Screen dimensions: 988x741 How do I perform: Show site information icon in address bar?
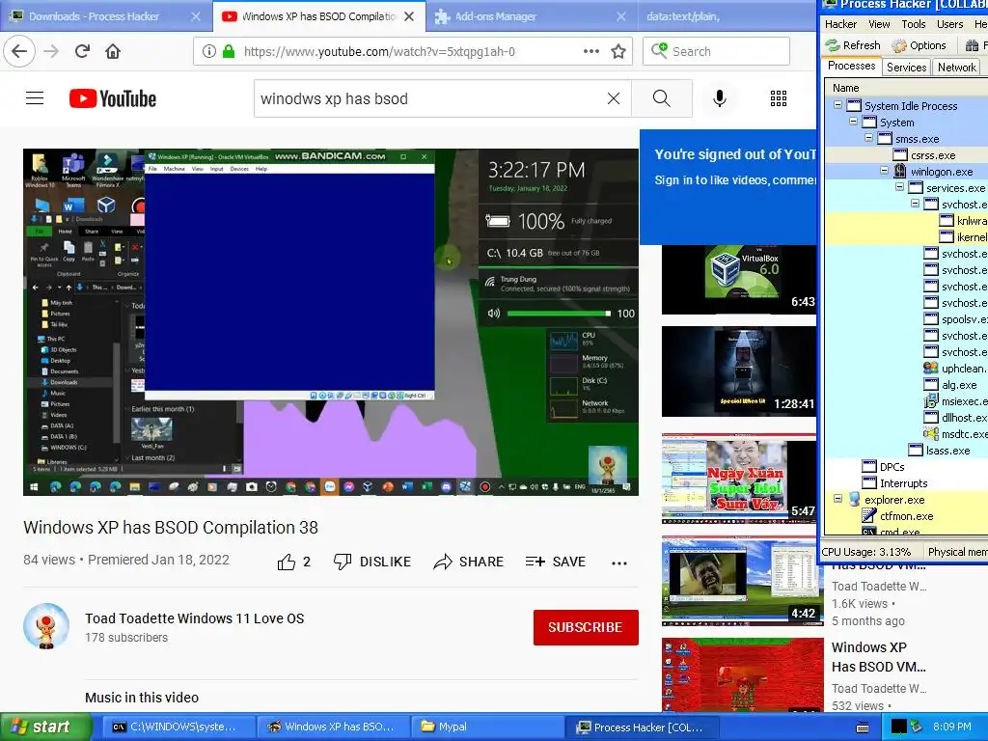[x=208, y=51]
